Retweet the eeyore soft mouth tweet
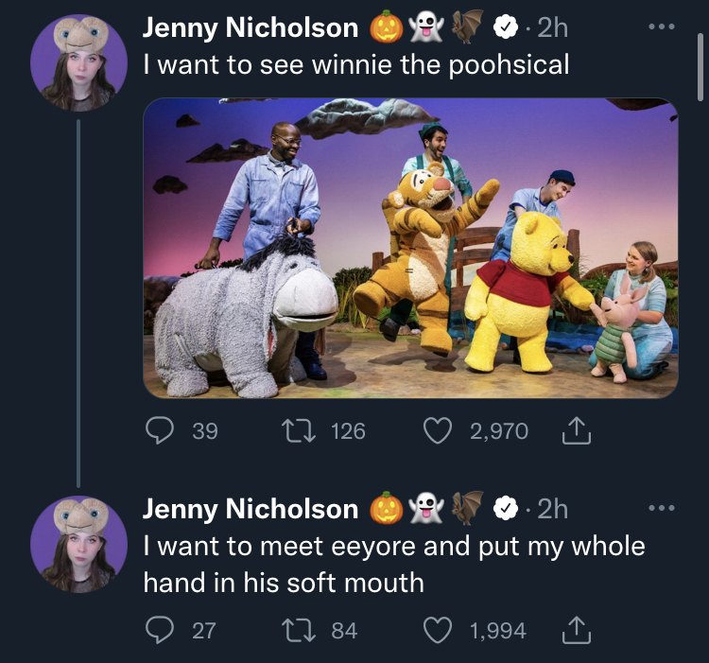The width and height of the screenshot is (709, 663). click(299, 631)
